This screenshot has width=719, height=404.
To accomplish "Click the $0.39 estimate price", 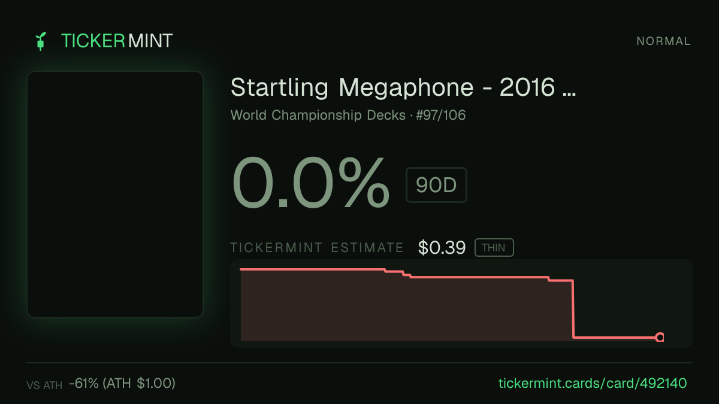I will point(442,247).
